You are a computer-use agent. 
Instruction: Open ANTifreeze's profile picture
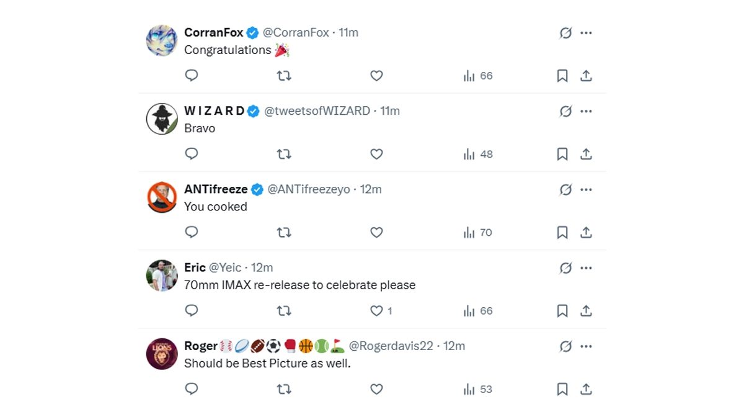(x=162, y=197)
